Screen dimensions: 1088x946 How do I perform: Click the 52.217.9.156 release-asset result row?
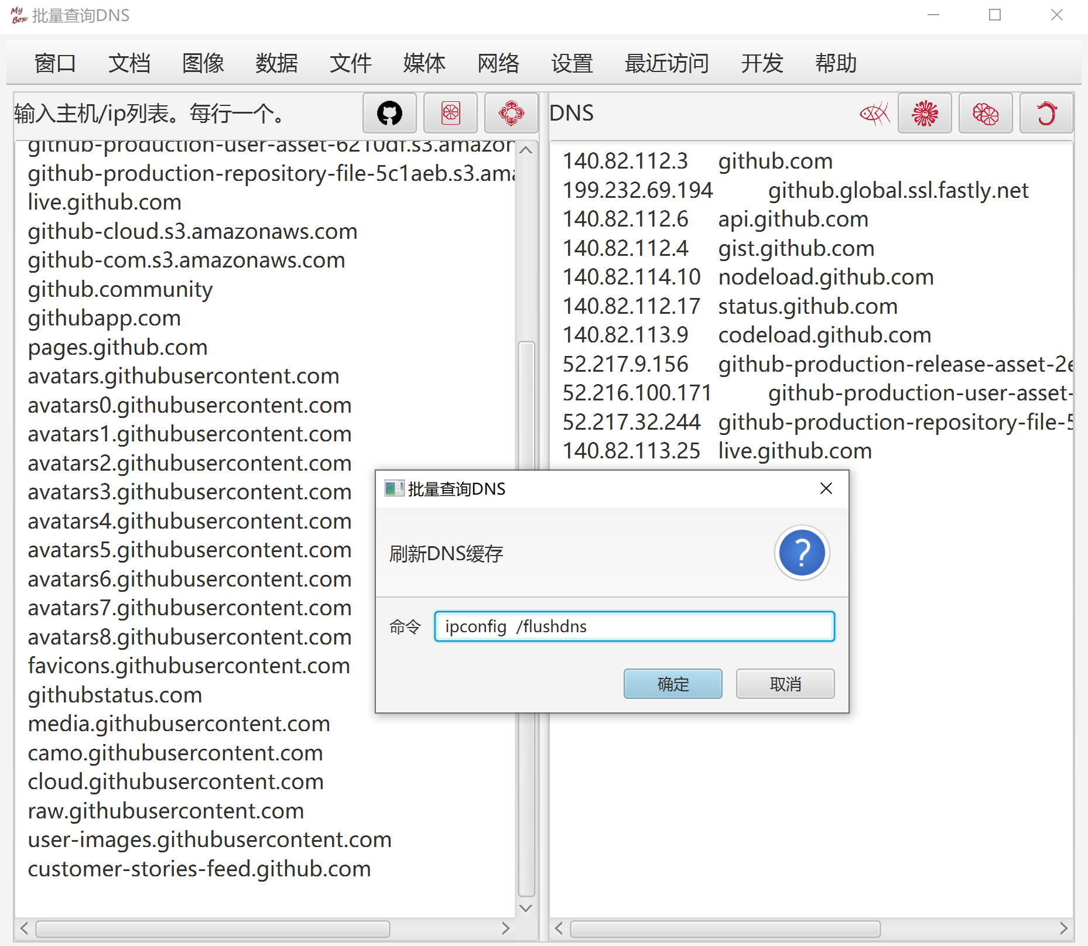pyautogui.click(x=817, y=364)
